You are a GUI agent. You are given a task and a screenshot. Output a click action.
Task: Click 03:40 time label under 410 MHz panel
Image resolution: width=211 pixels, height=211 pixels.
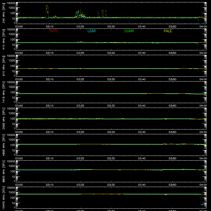point(142,53)
